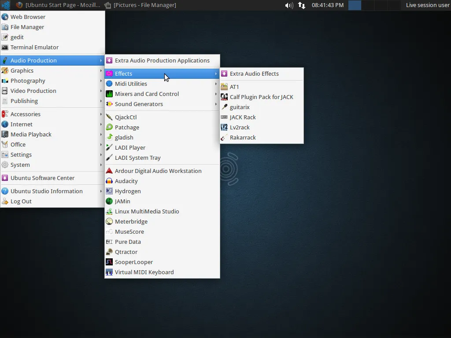Open Extra Audio Effects entry
Screen dimensions: 451x338
coord(262,73)
